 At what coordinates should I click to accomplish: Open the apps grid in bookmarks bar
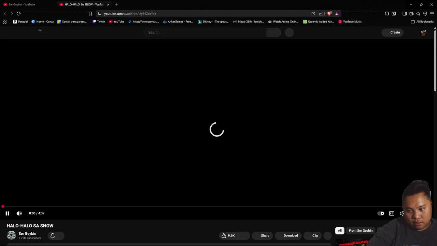coord(4,22)
